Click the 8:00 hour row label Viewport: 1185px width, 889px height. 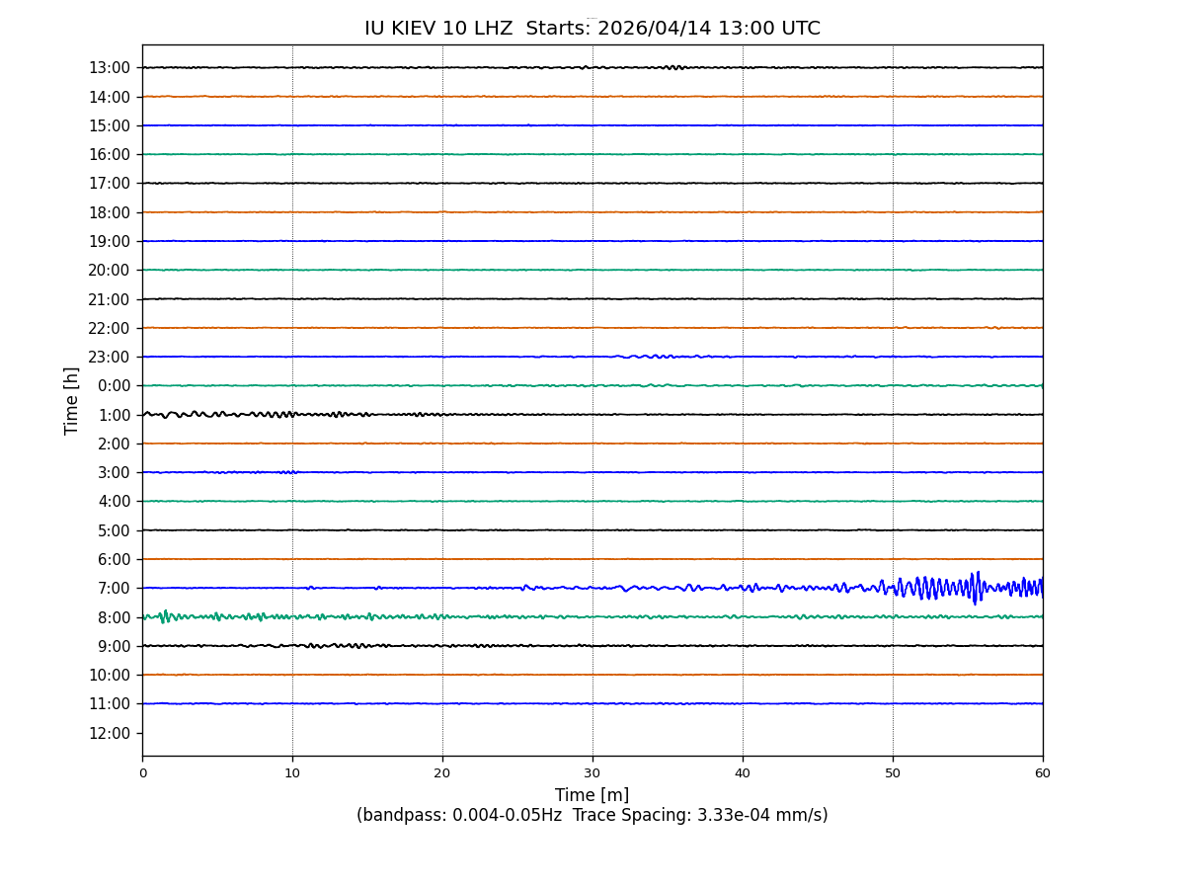click(114, 617)
